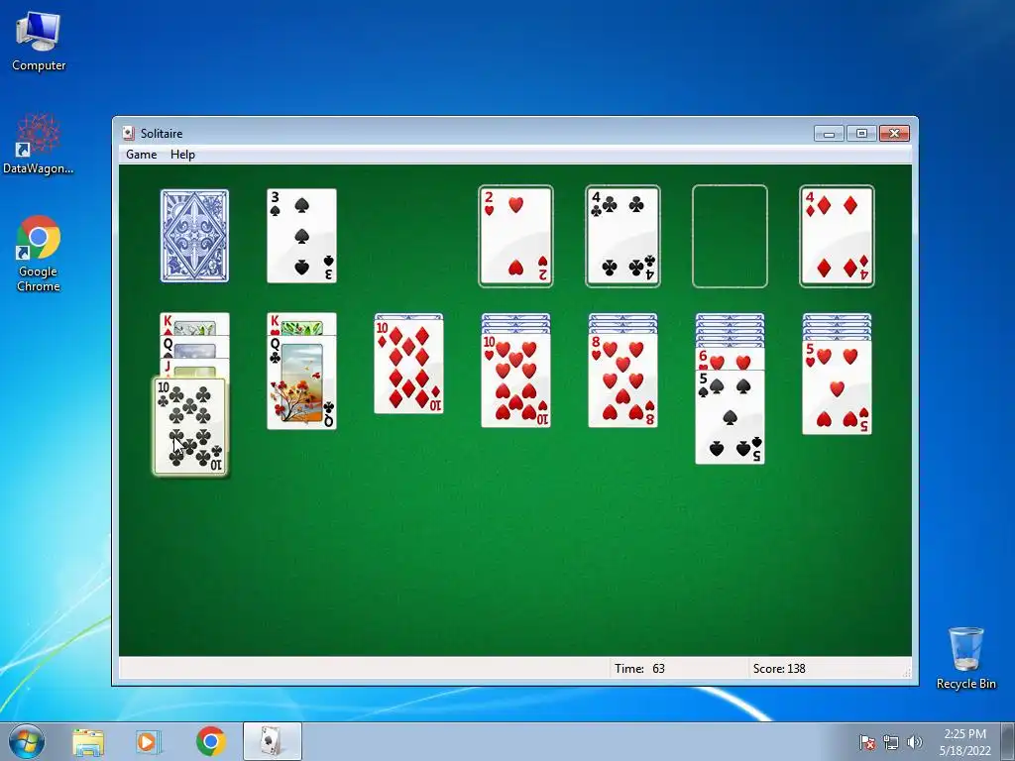Click the taskbar clock showing 2:25 PM
The image size is (1015, 761).
coord(964,742)
